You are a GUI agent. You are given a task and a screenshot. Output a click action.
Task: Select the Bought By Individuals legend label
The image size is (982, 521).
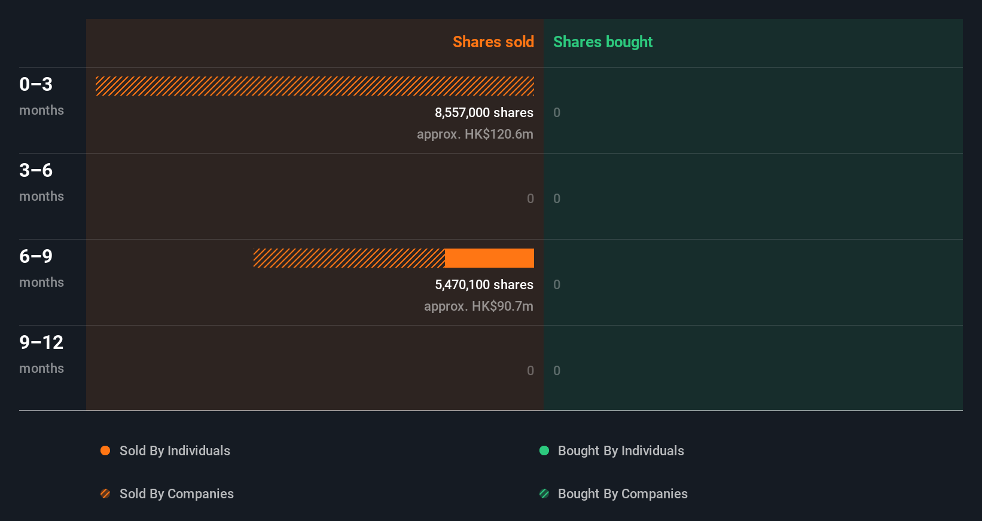[621, 450]
